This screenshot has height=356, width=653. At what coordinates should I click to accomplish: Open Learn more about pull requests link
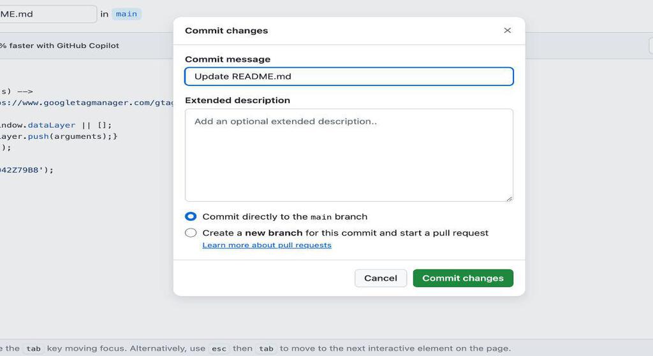click(267, 245)
